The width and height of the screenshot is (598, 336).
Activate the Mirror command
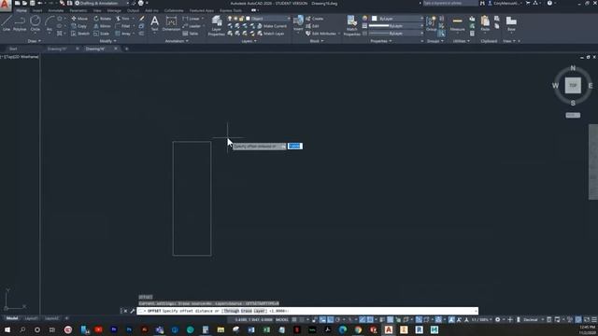point(102,26)
